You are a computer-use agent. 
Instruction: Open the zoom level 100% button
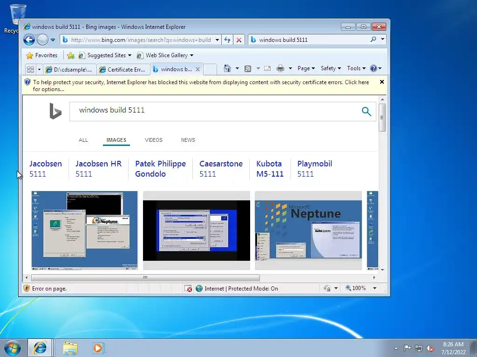[355, 288]
